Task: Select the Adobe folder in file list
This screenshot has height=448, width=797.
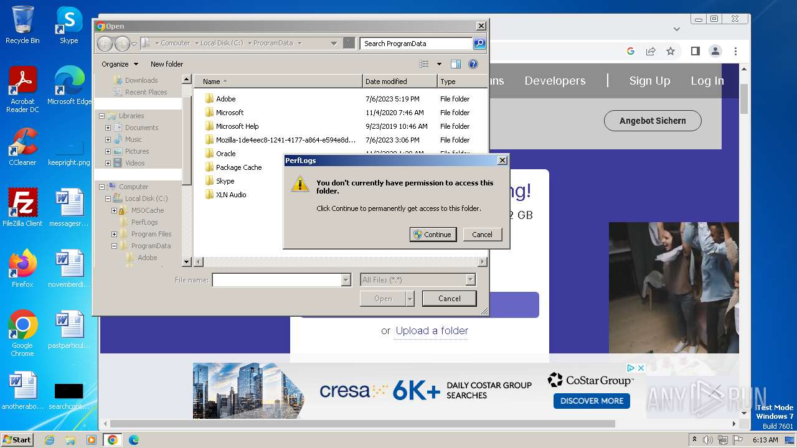Action: pos(225,99)
